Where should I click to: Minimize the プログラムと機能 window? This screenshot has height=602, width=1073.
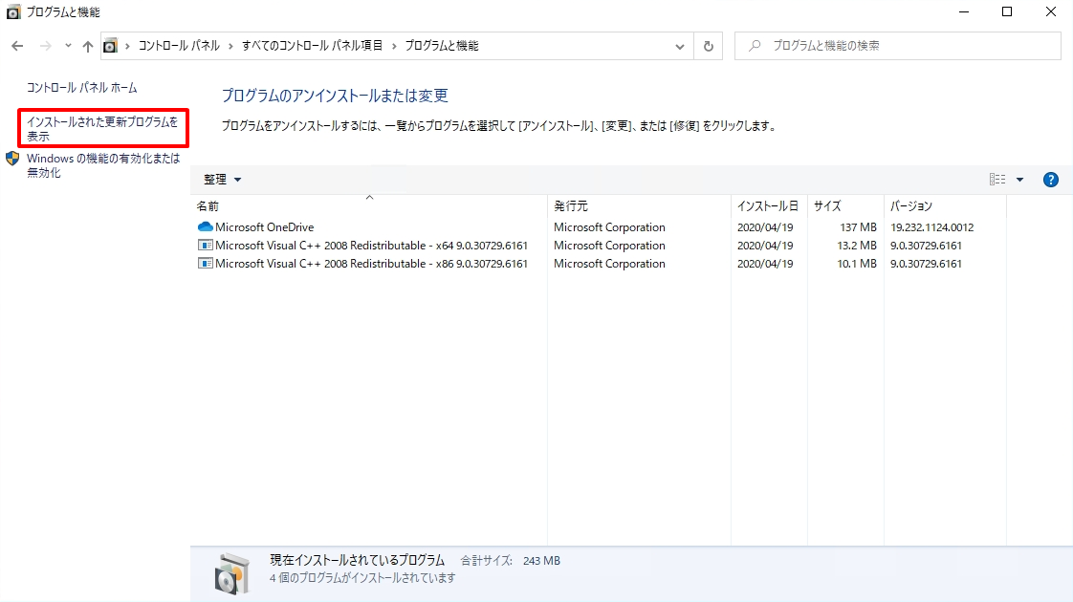tap(964, 11)
